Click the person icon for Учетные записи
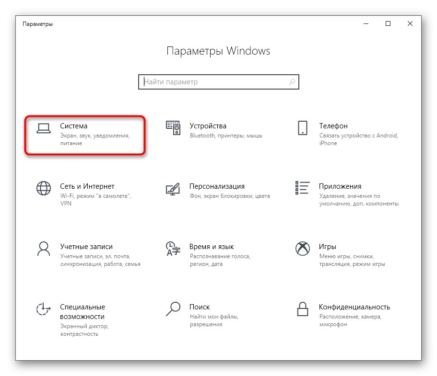 (44, 249)
